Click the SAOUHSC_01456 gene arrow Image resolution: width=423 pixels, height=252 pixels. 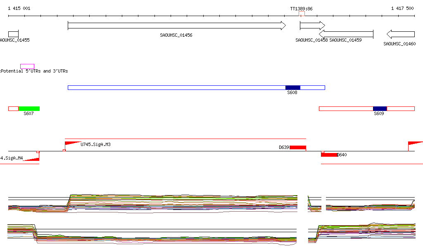pyautogui.click(x=176, y=26)
